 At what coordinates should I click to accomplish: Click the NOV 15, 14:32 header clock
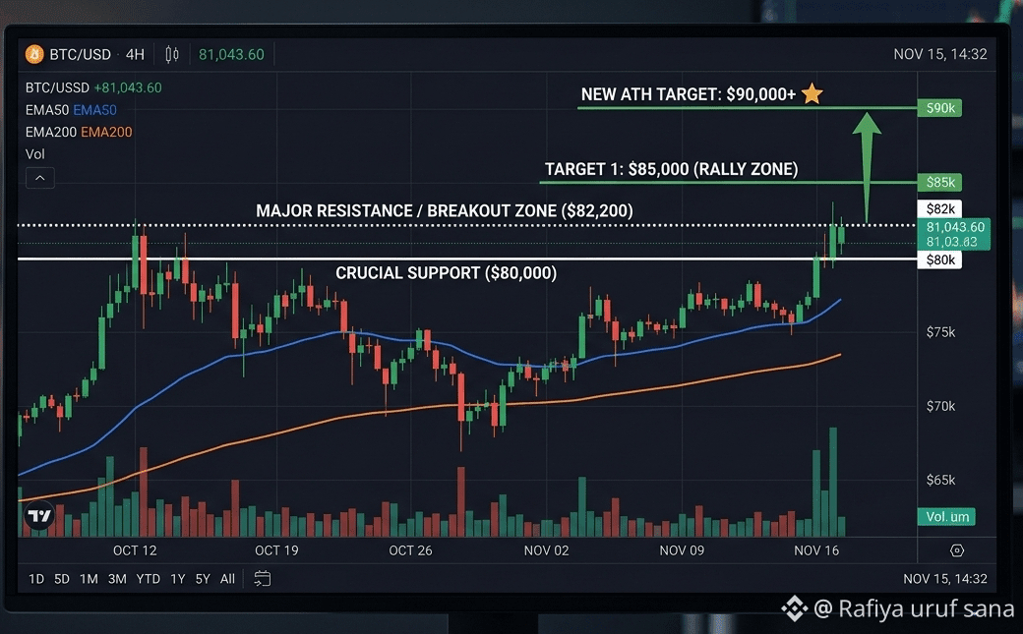(x=940, y=54)
